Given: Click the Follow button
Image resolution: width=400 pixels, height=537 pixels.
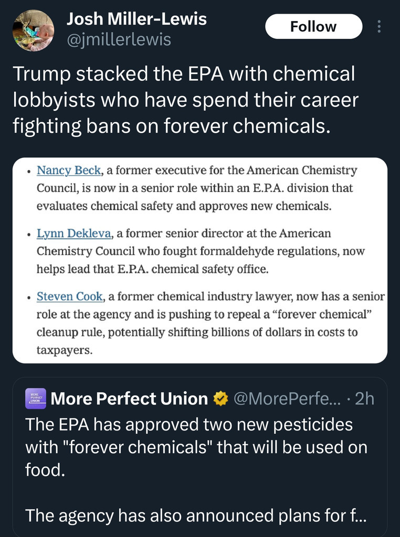Looking at the screenshot, I should tap(313, 27).
